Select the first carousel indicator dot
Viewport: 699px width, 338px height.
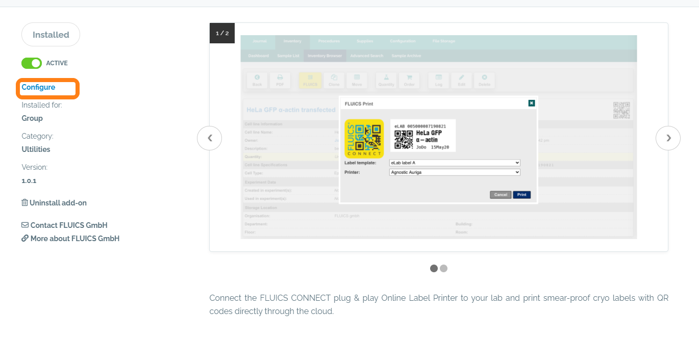pyautogui.click(x=434, y=268)
